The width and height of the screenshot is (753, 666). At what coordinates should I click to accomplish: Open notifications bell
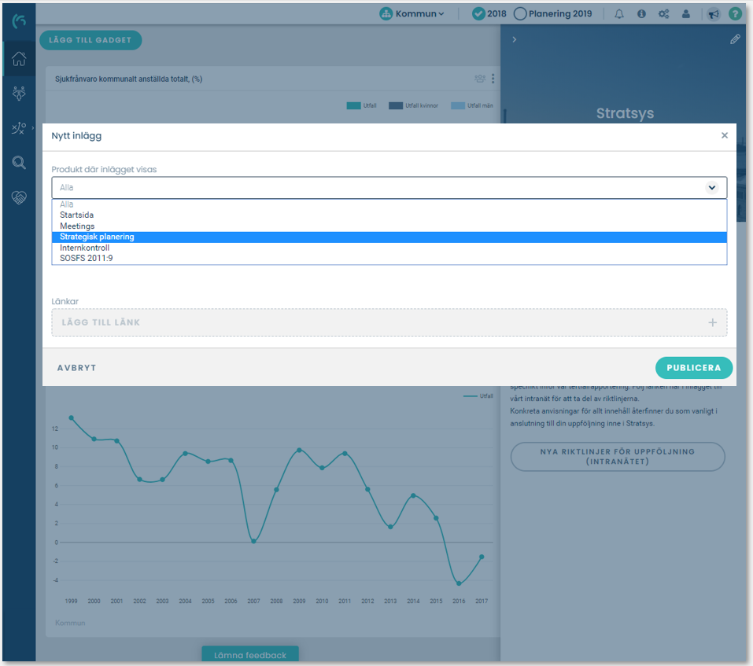(619, 14)
